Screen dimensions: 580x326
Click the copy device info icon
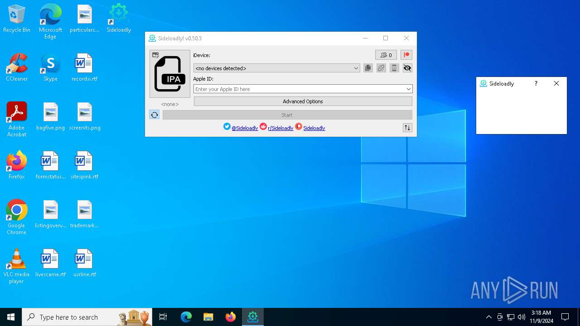(368, 68)
